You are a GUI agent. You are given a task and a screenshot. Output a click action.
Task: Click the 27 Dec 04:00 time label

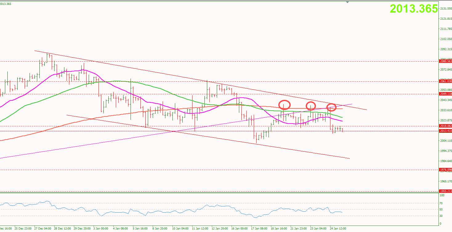43,229
